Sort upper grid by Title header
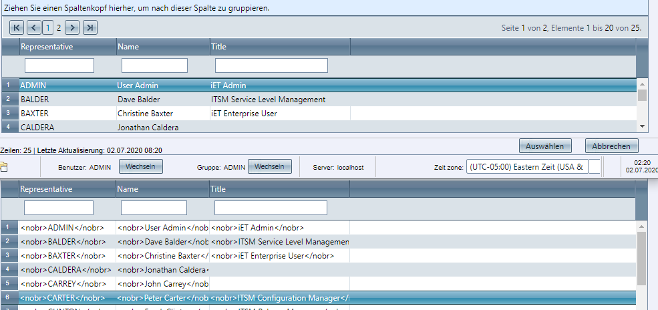This screenshot has height=310, width=658. tap(280, 47)
